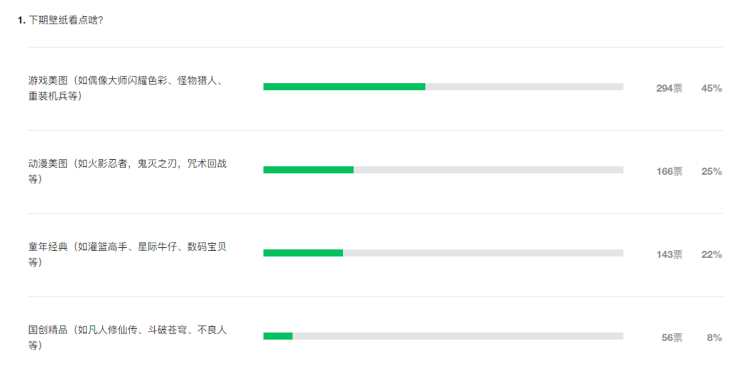Click the 56票 vote count

point(672,337)
